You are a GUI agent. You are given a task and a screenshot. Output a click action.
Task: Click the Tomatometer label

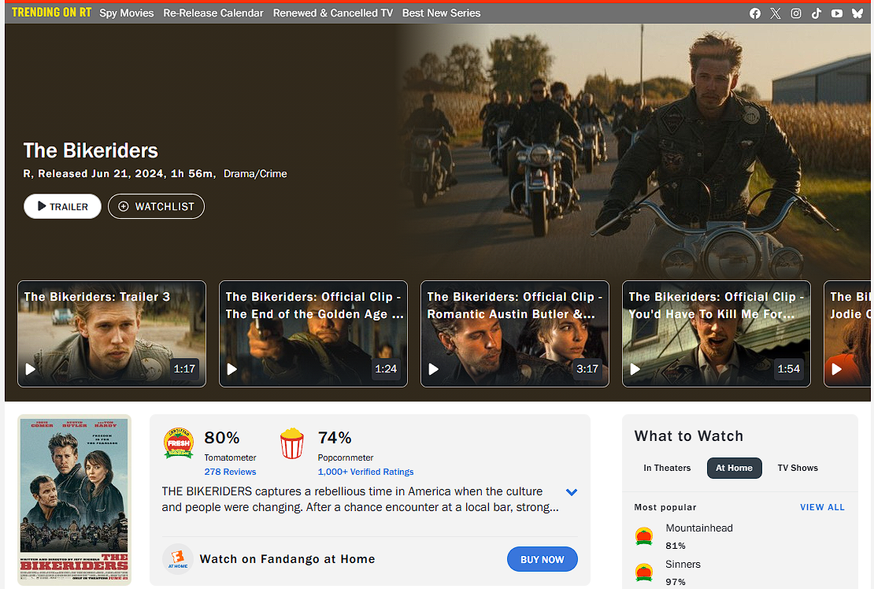tap(230, 457)
